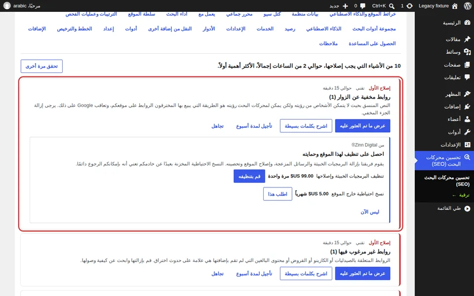474x296 pixels.
Task: Click the المظهر appearance brush icon
Action: [x=468, y=94]
